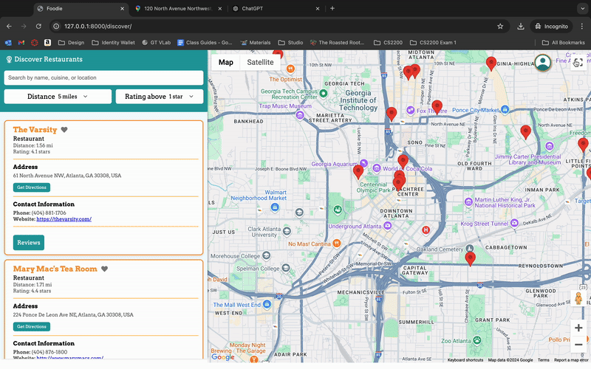The height and width of the screenshot is (369, 591).
Task: Focus the restaurant search input field
Action: (x=103, y=77)
